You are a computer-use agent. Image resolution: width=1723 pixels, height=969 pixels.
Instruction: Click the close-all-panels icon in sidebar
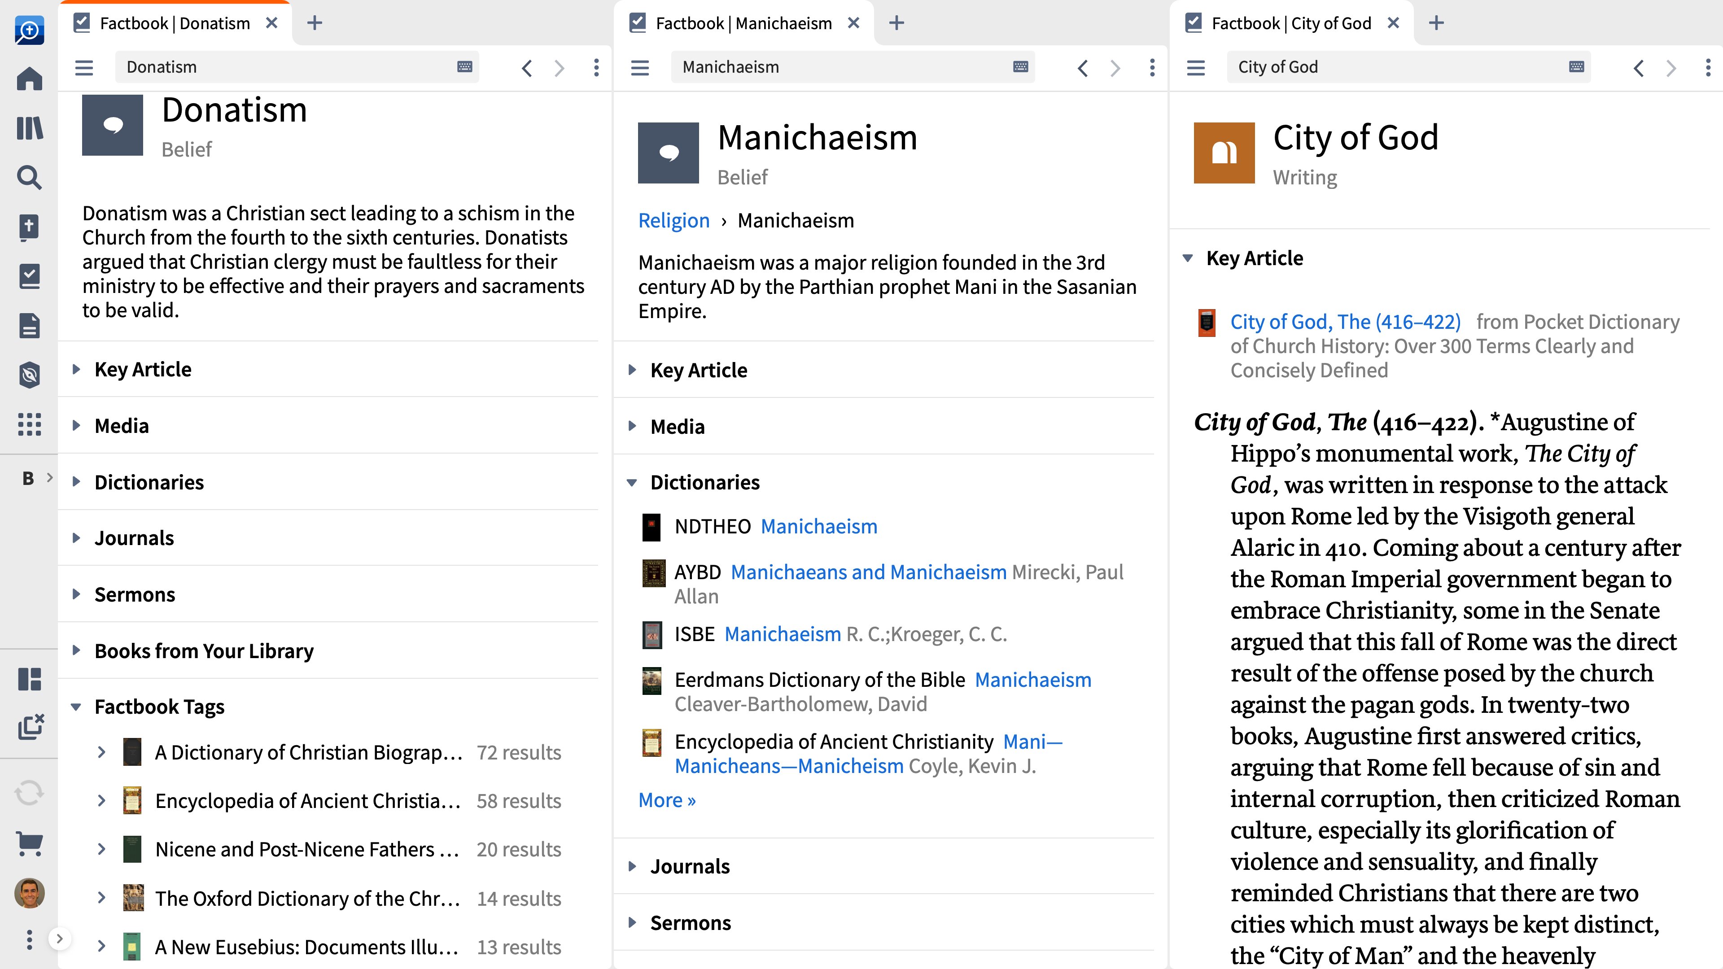pos(31,727)
